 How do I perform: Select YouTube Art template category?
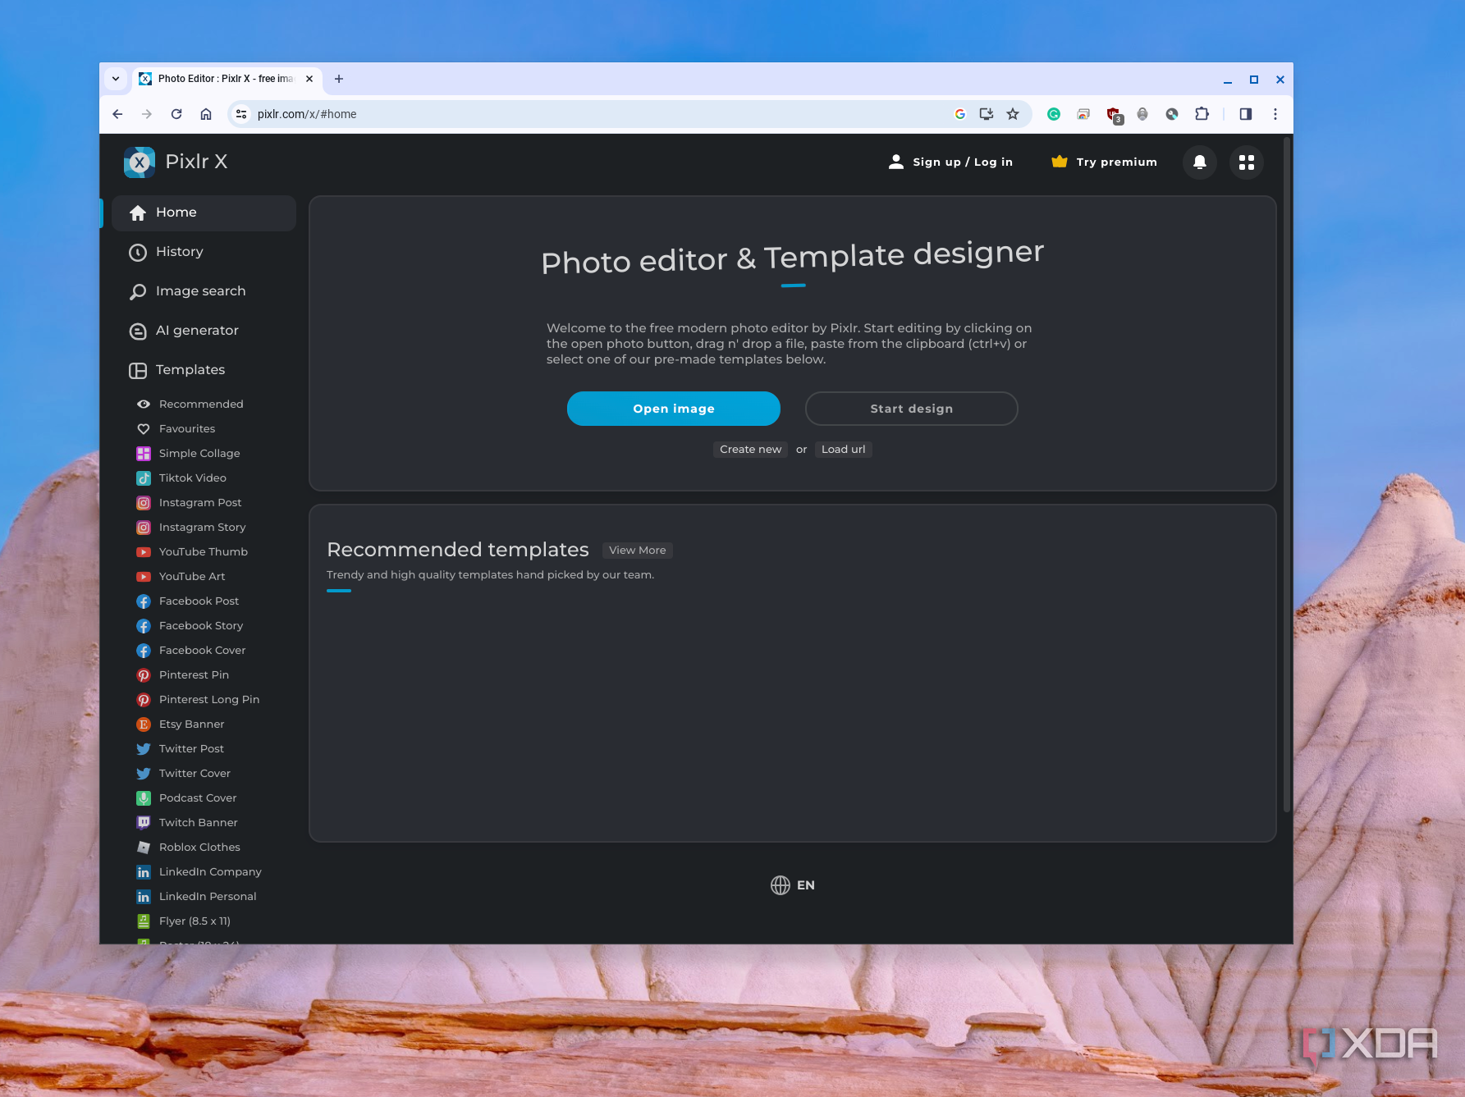181,577
